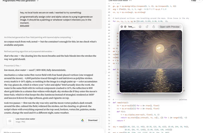
Task: Click code line ts = np.array([s[0]
Action: 138,106
